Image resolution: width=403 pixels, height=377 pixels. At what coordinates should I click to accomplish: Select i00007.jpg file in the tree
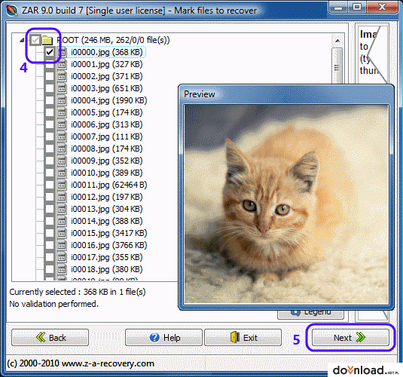point(107,136)
